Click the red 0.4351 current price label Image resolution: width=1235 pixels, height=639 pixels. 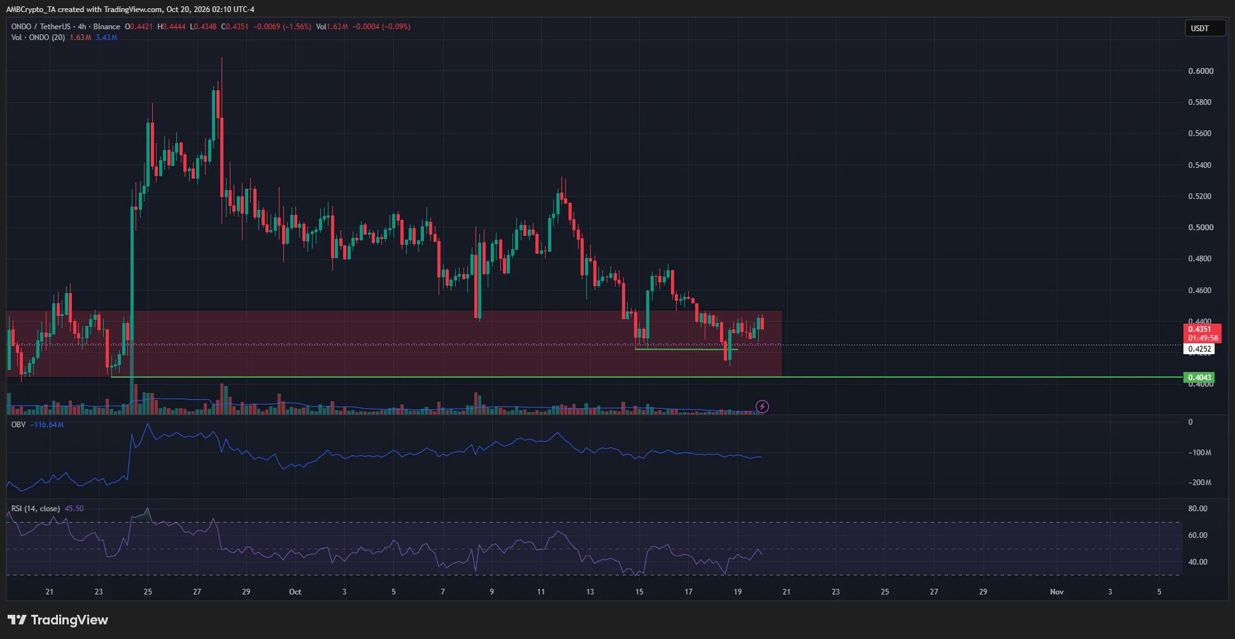1202,334
